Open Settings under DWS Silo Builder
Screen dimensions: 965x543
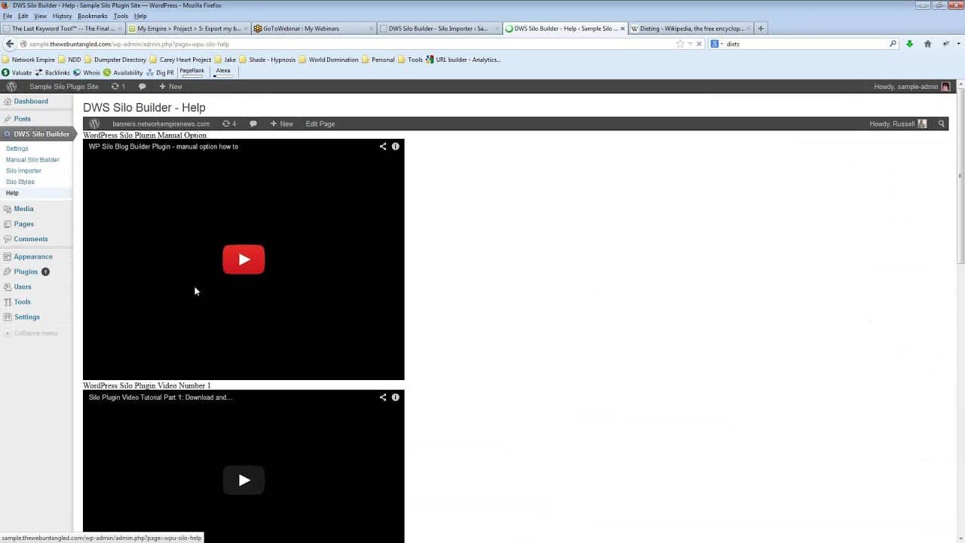tap(17, 149)
